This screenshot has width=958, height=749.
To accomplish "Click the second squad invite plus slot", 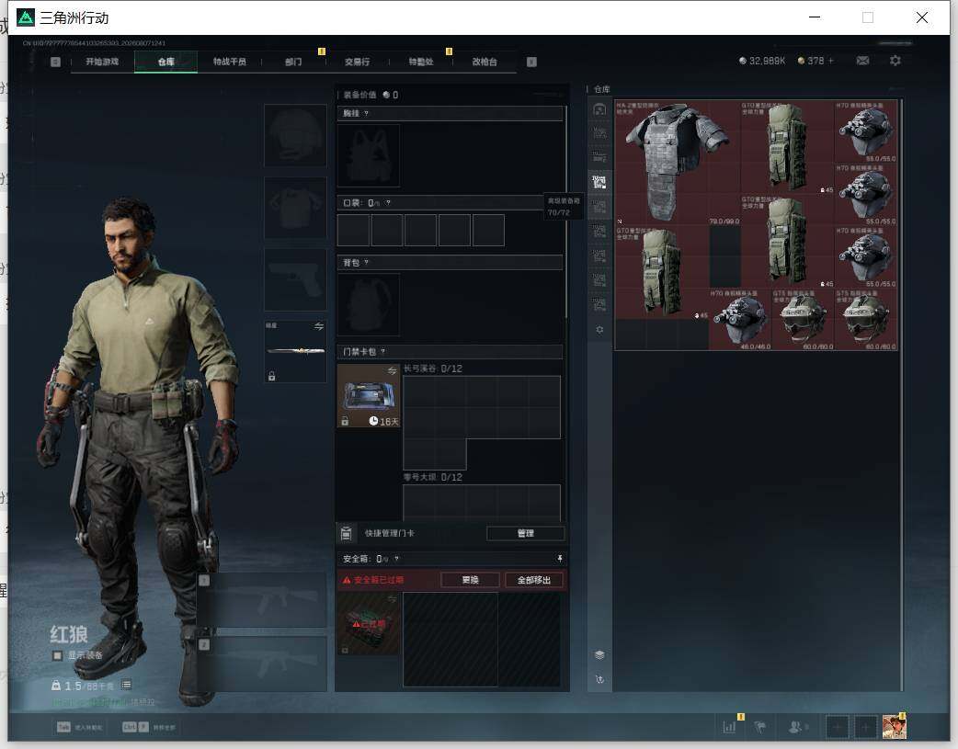I will coord(865,727).
